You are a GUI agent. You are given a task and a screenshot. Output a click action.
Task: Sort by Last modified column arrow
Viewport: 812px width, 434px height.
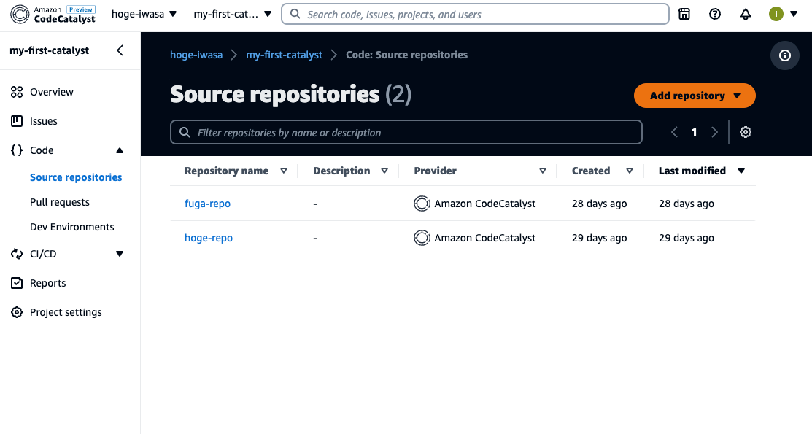(741, 171)
